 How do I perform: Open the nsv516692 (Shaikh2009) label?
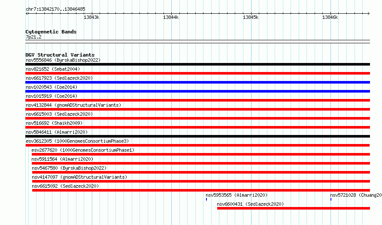[54, 123]
